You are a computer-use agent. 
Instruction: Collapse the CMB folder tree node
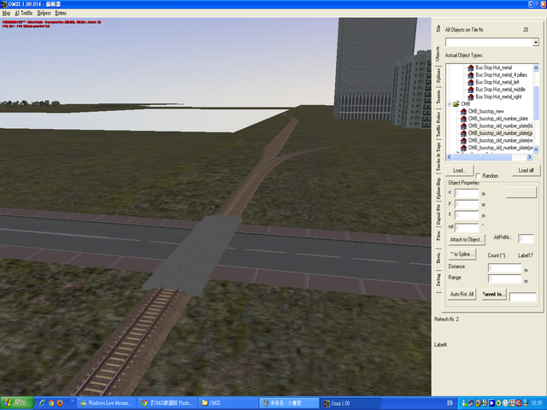coord(448,104)
